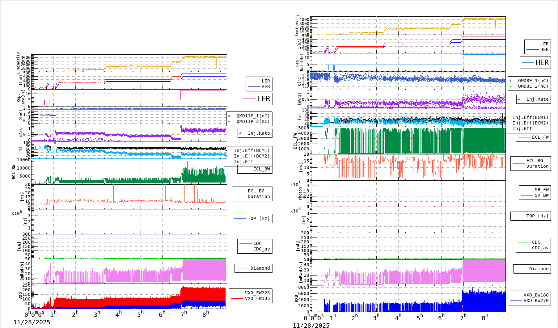
Task: Click the 11/28/2025 date under left plot
Action: pyautogui.click(x=32, y=322)
